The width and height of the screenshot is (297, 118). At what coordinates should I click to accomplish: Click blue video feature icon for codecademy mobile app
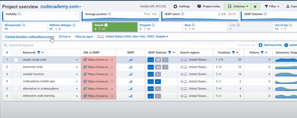[158, 82]
